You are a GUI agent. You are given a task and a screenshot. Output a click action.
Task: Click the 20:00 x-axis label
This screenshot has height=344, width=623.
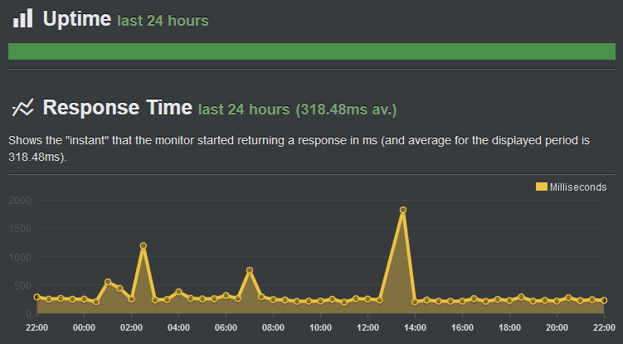point(557,327)
